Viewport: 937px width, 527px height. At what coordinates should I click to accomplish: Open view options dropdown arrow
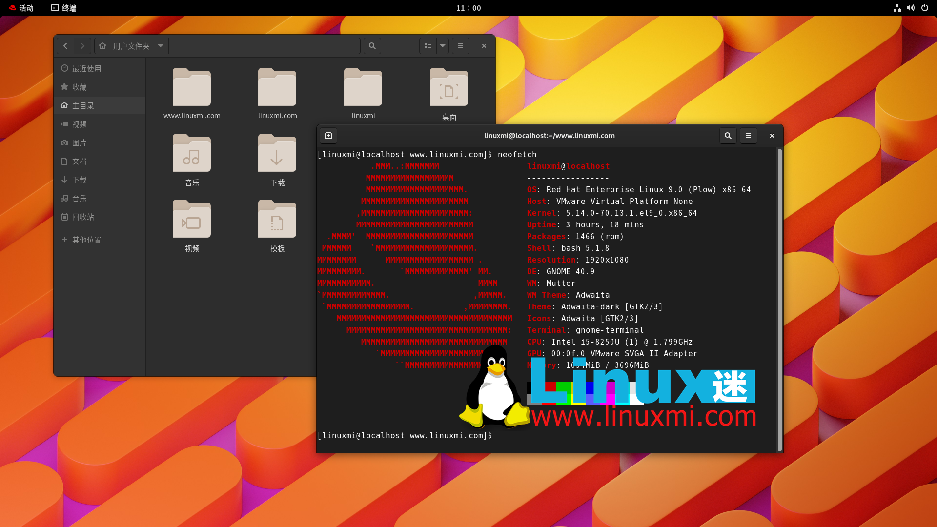tap(443, 46)
